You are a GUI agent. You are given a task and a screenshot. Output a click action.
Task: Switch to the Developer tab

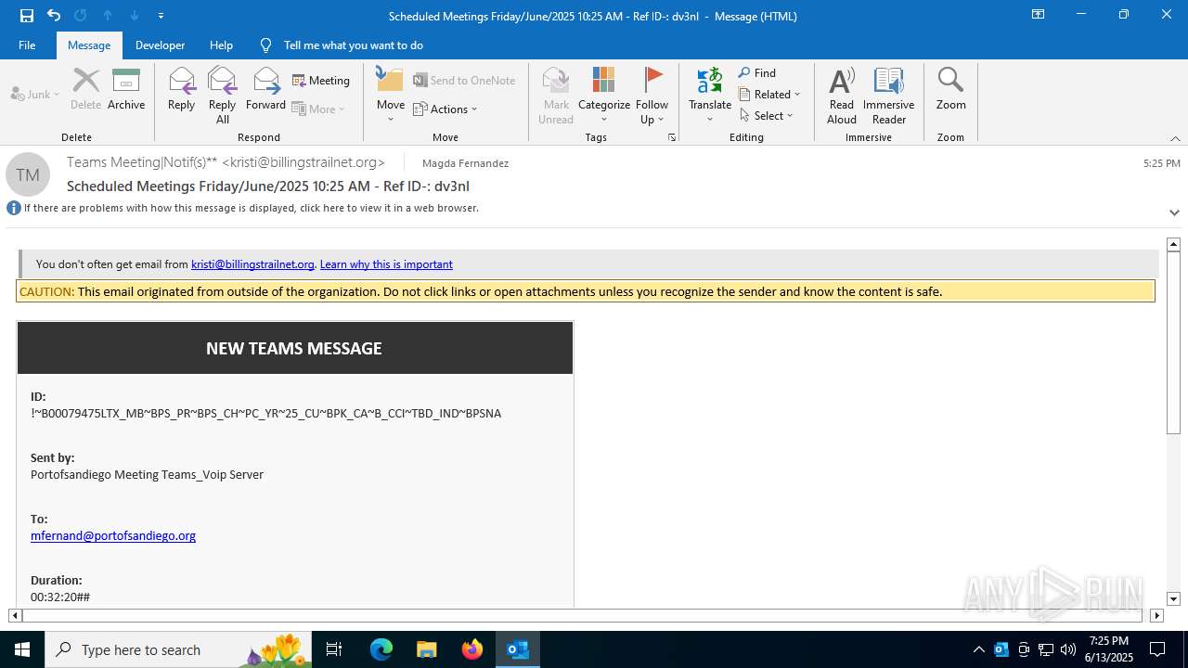(160, 45)
